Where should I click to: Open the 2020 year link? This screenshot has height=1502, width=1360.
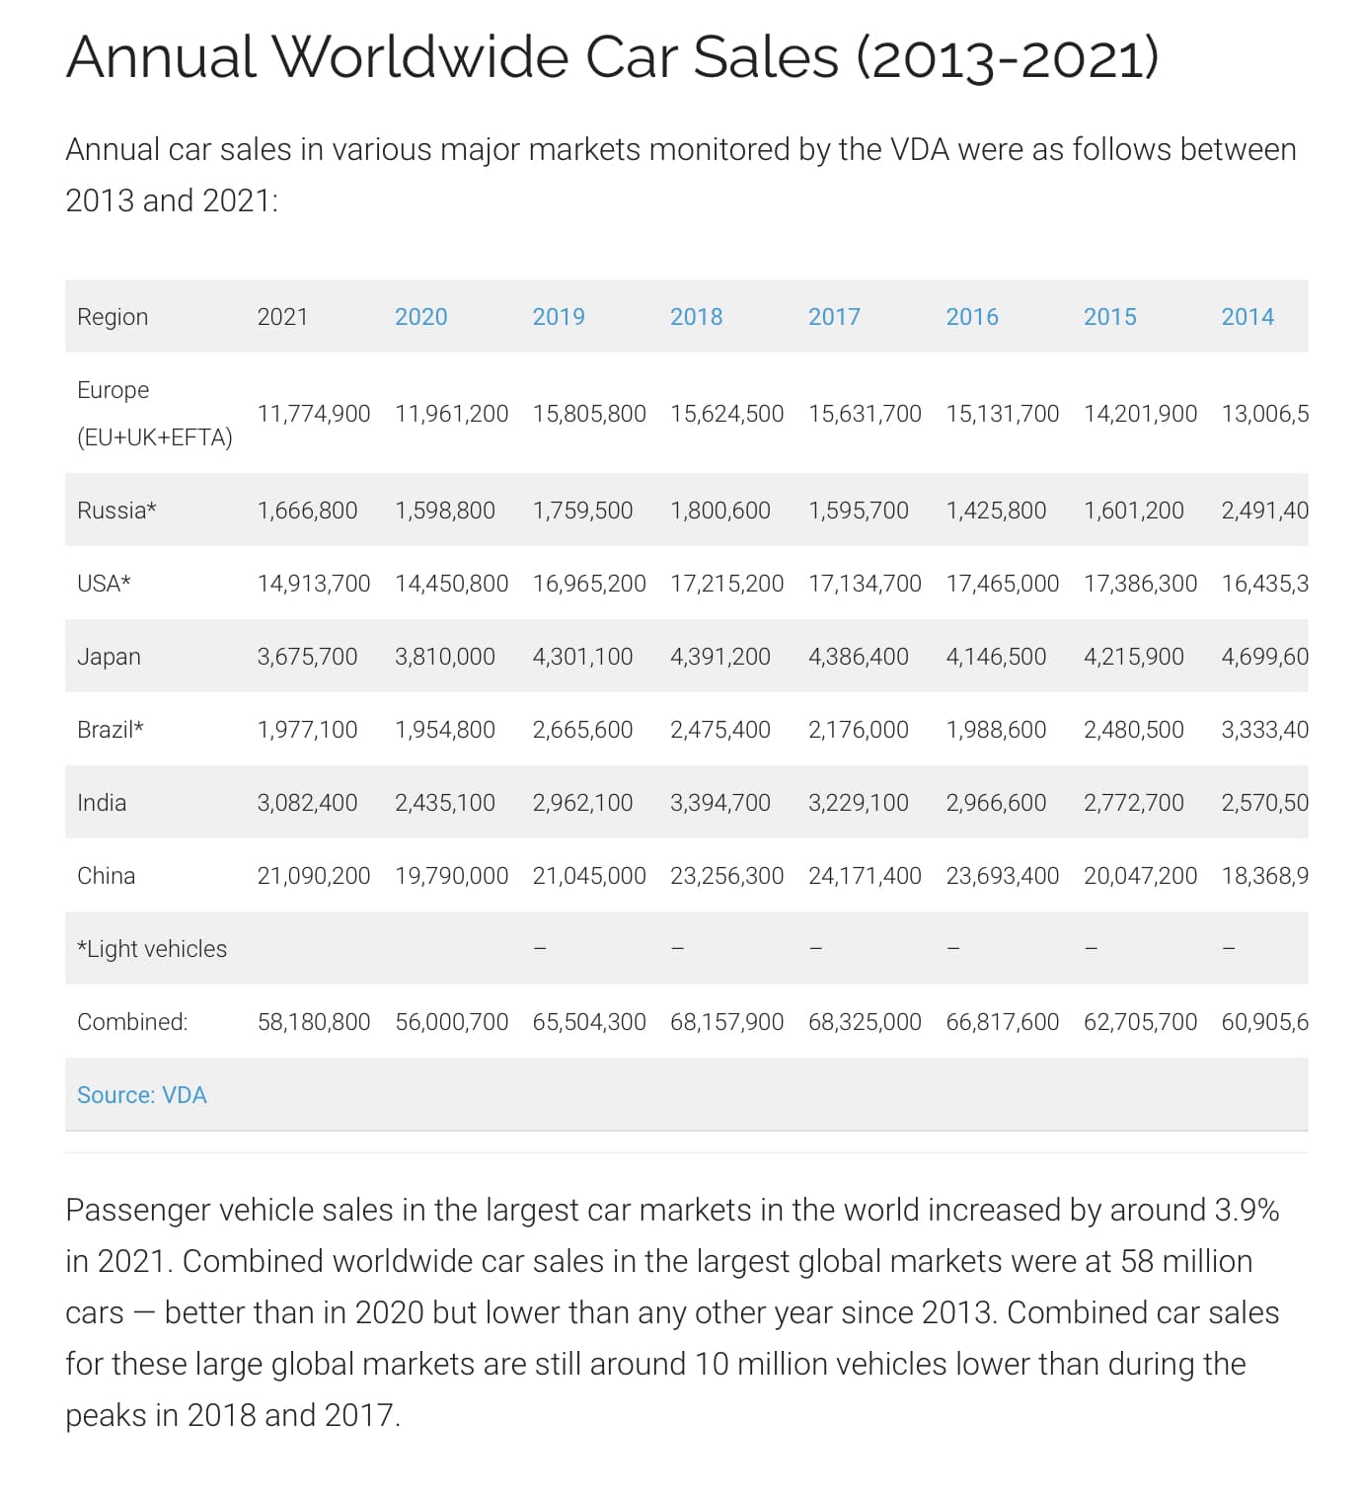point(420,317)
